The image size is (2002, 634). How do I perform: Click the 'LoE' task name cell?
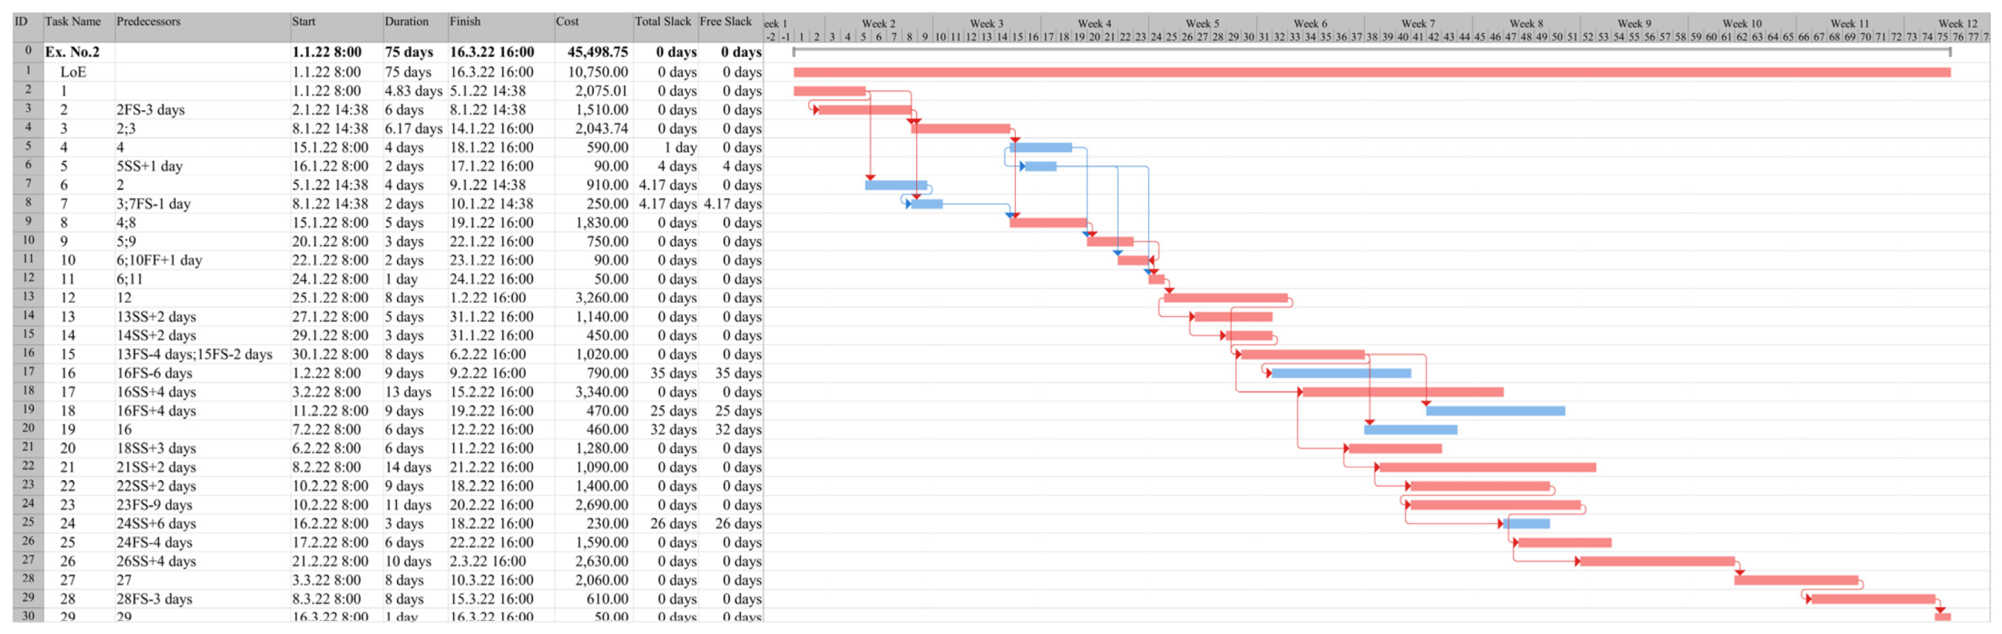(x=73, y=72)
